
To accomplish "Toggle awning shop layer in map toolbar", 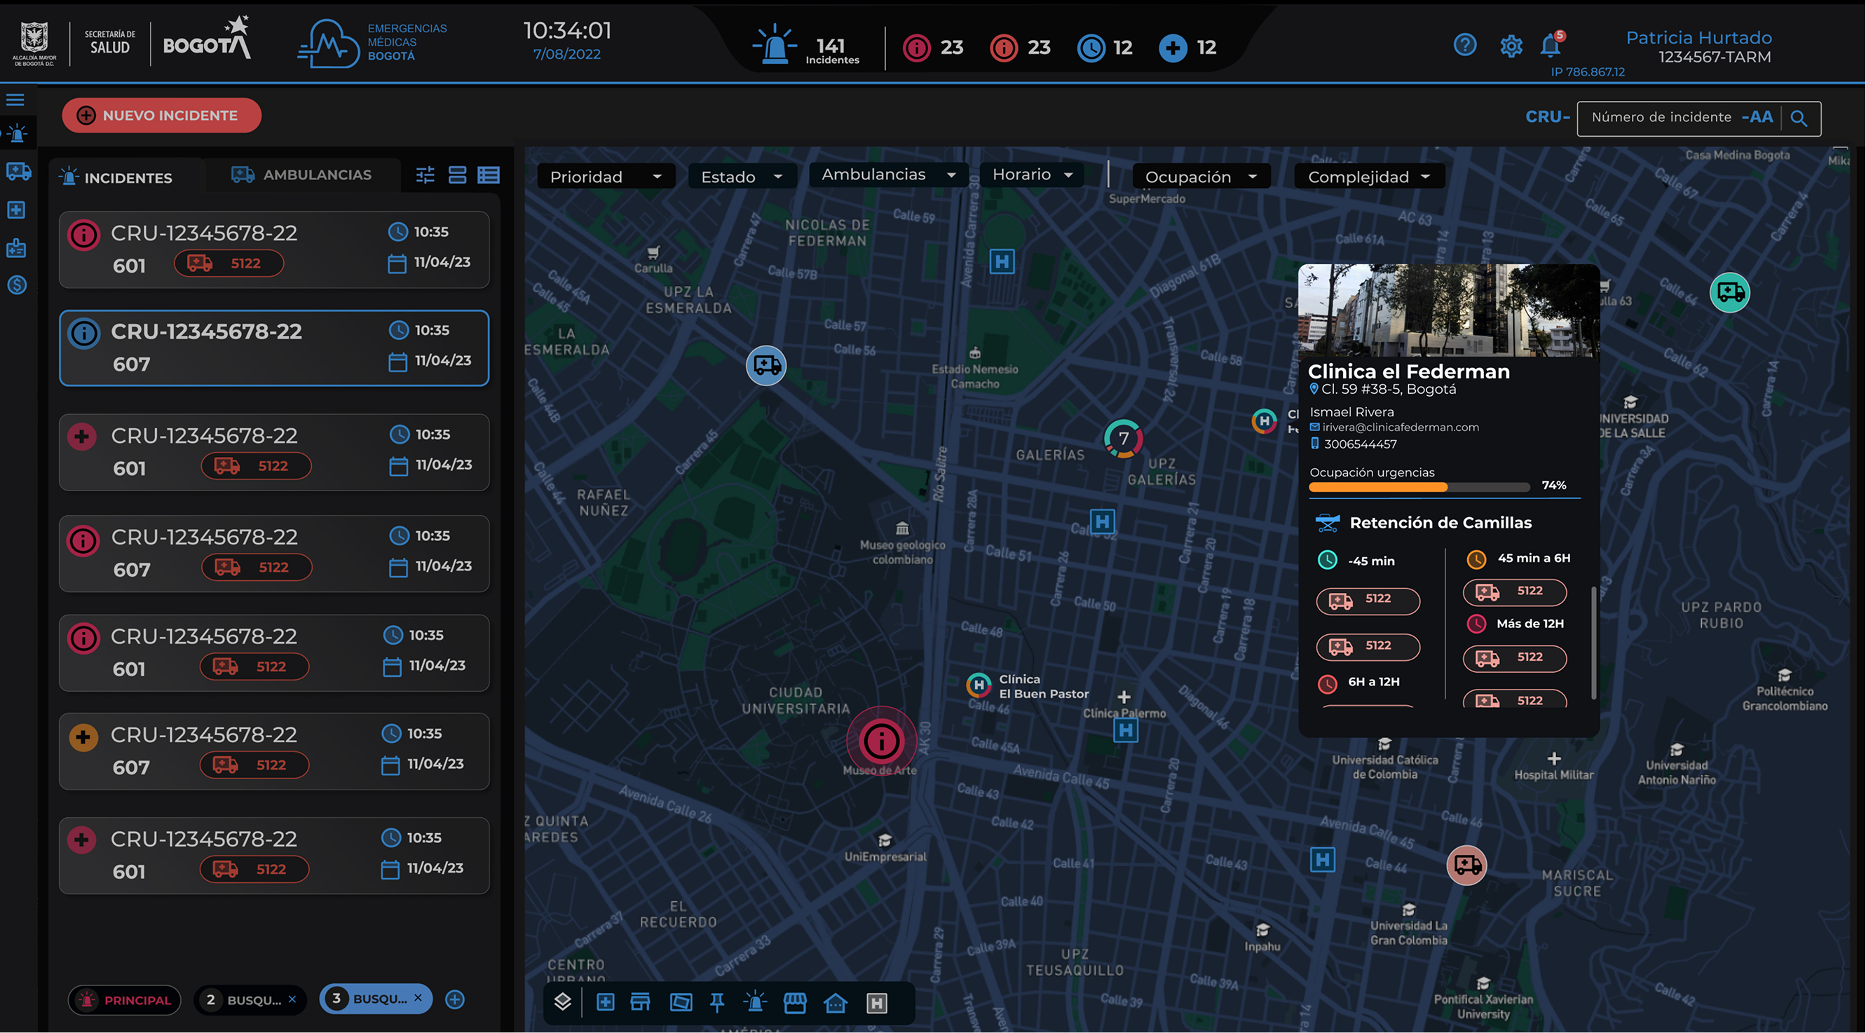I will (x=795, y=1003).
